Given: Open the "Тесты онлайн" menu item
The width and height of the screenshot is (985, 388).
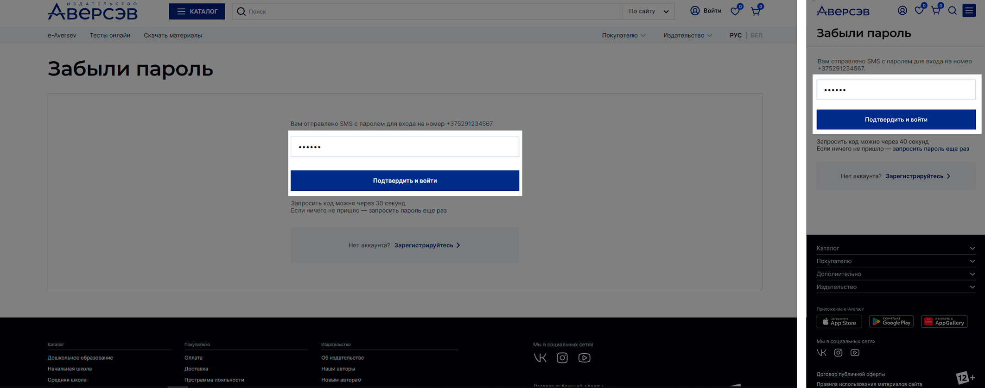Looking at the screenshot, I should pos(110,35).
